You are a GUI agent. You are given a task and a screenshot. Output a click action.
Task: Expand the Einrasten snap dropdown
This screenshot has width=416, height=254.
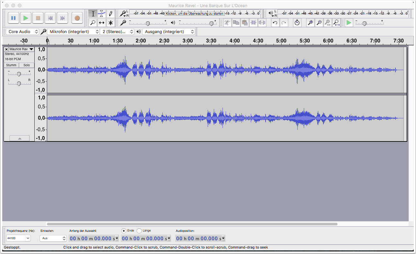point(53,238)
